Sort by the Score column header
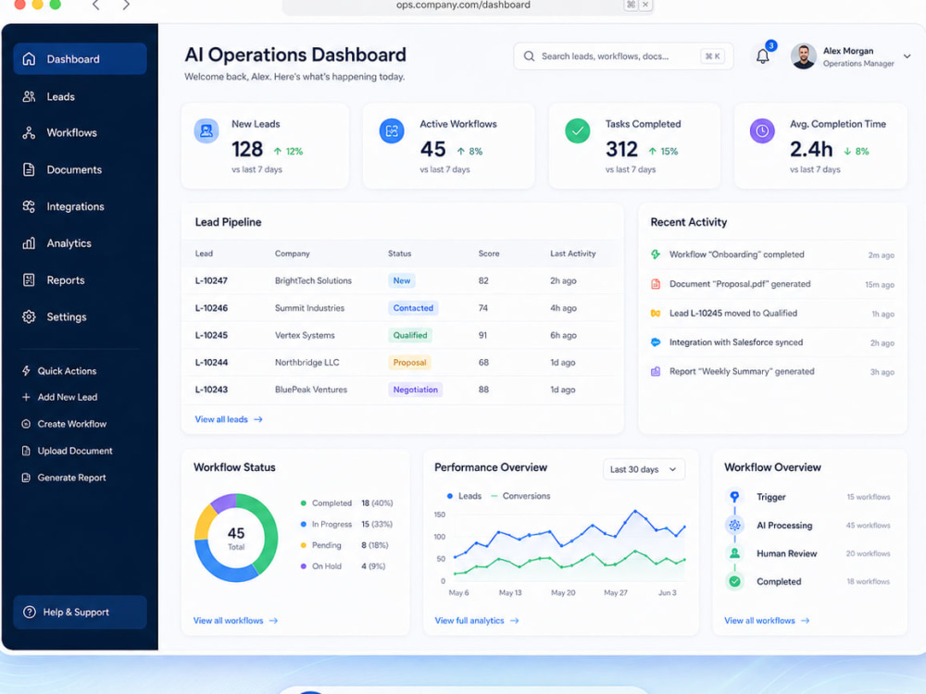This screenshot has height=694, width=926. point(488,254)
